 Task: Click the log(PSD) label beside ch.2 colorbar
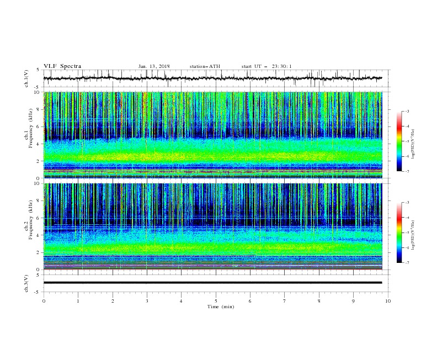[413, 235]
